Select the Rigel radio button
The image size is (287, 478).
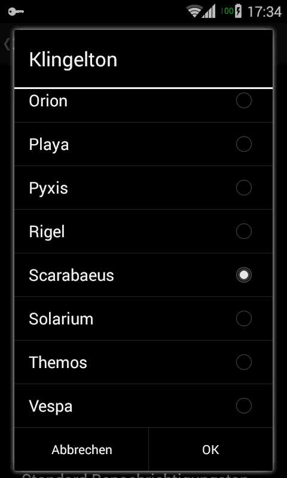(244, 231)
